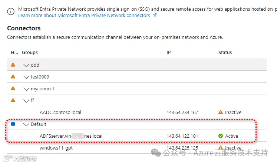Sort by the Groups column header
277x164 pixels.
tap(30, 52)
